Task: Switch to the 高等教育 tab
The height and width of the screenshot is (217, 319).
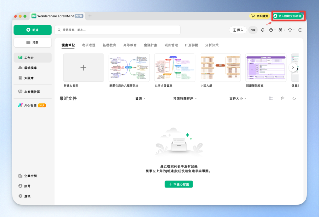Action: 130,45
